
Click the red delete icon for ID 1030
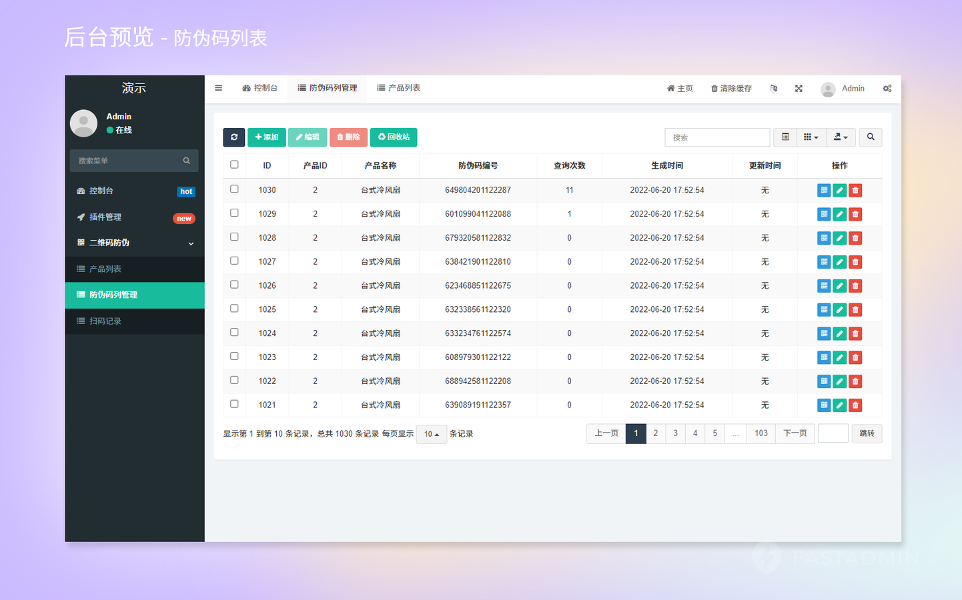click(855, 191)
